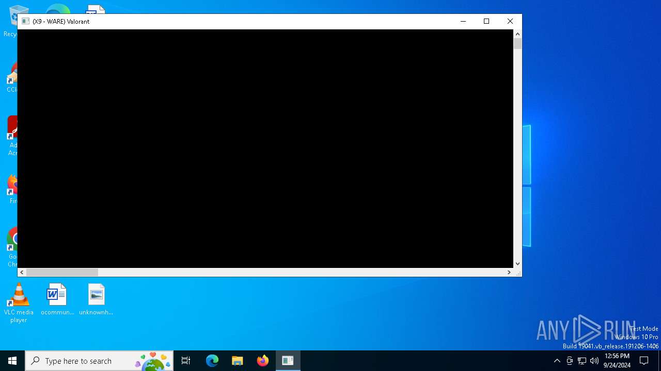Screen dimensions: 661x371
Task: Launch Microsoft Edge from the taskbar
Action: [212, 361]
